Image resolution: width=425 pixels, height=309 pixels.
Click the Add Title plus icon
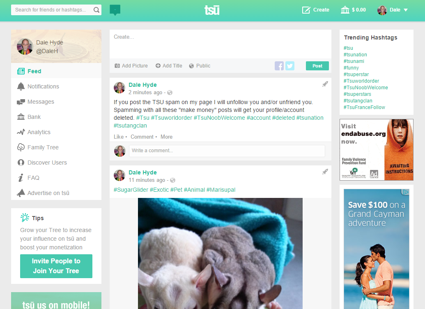tap(158, 66)
